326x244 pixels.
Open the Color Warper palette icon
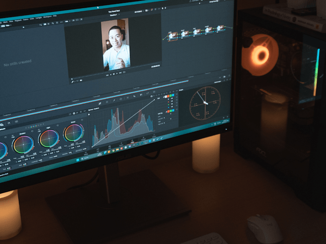107,102
